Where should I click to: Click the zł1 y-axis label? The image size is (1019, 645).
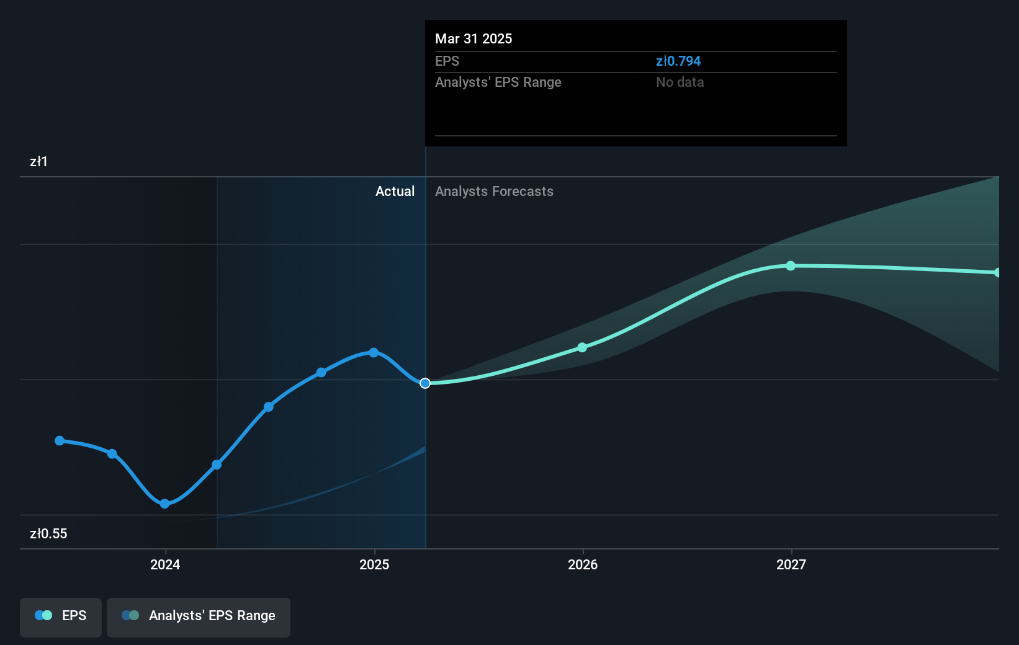click(38, 162)
